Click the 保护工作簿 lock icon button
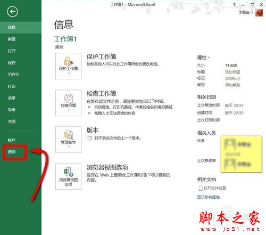Image resolution: width=266 pixels, height=235 pixels. (x=68, y=66)
